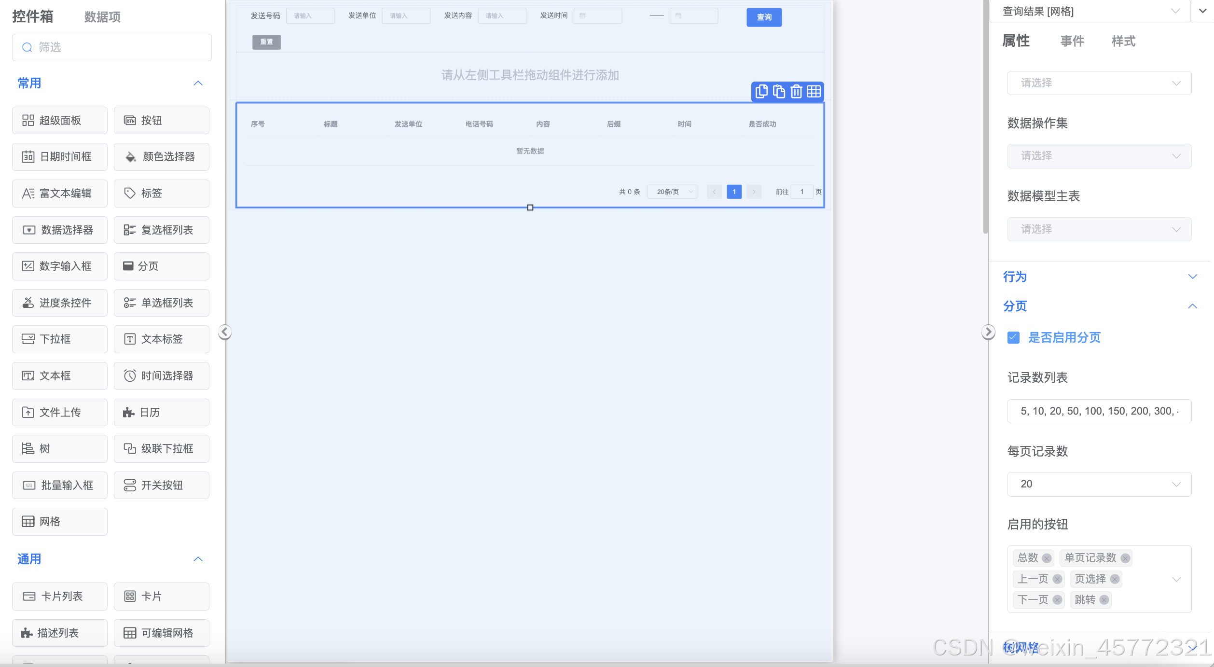Image resolution: width=1214 pixels, height=667 pixels.
Task: Click the grid's bottom resize handle
Action: 530,208
